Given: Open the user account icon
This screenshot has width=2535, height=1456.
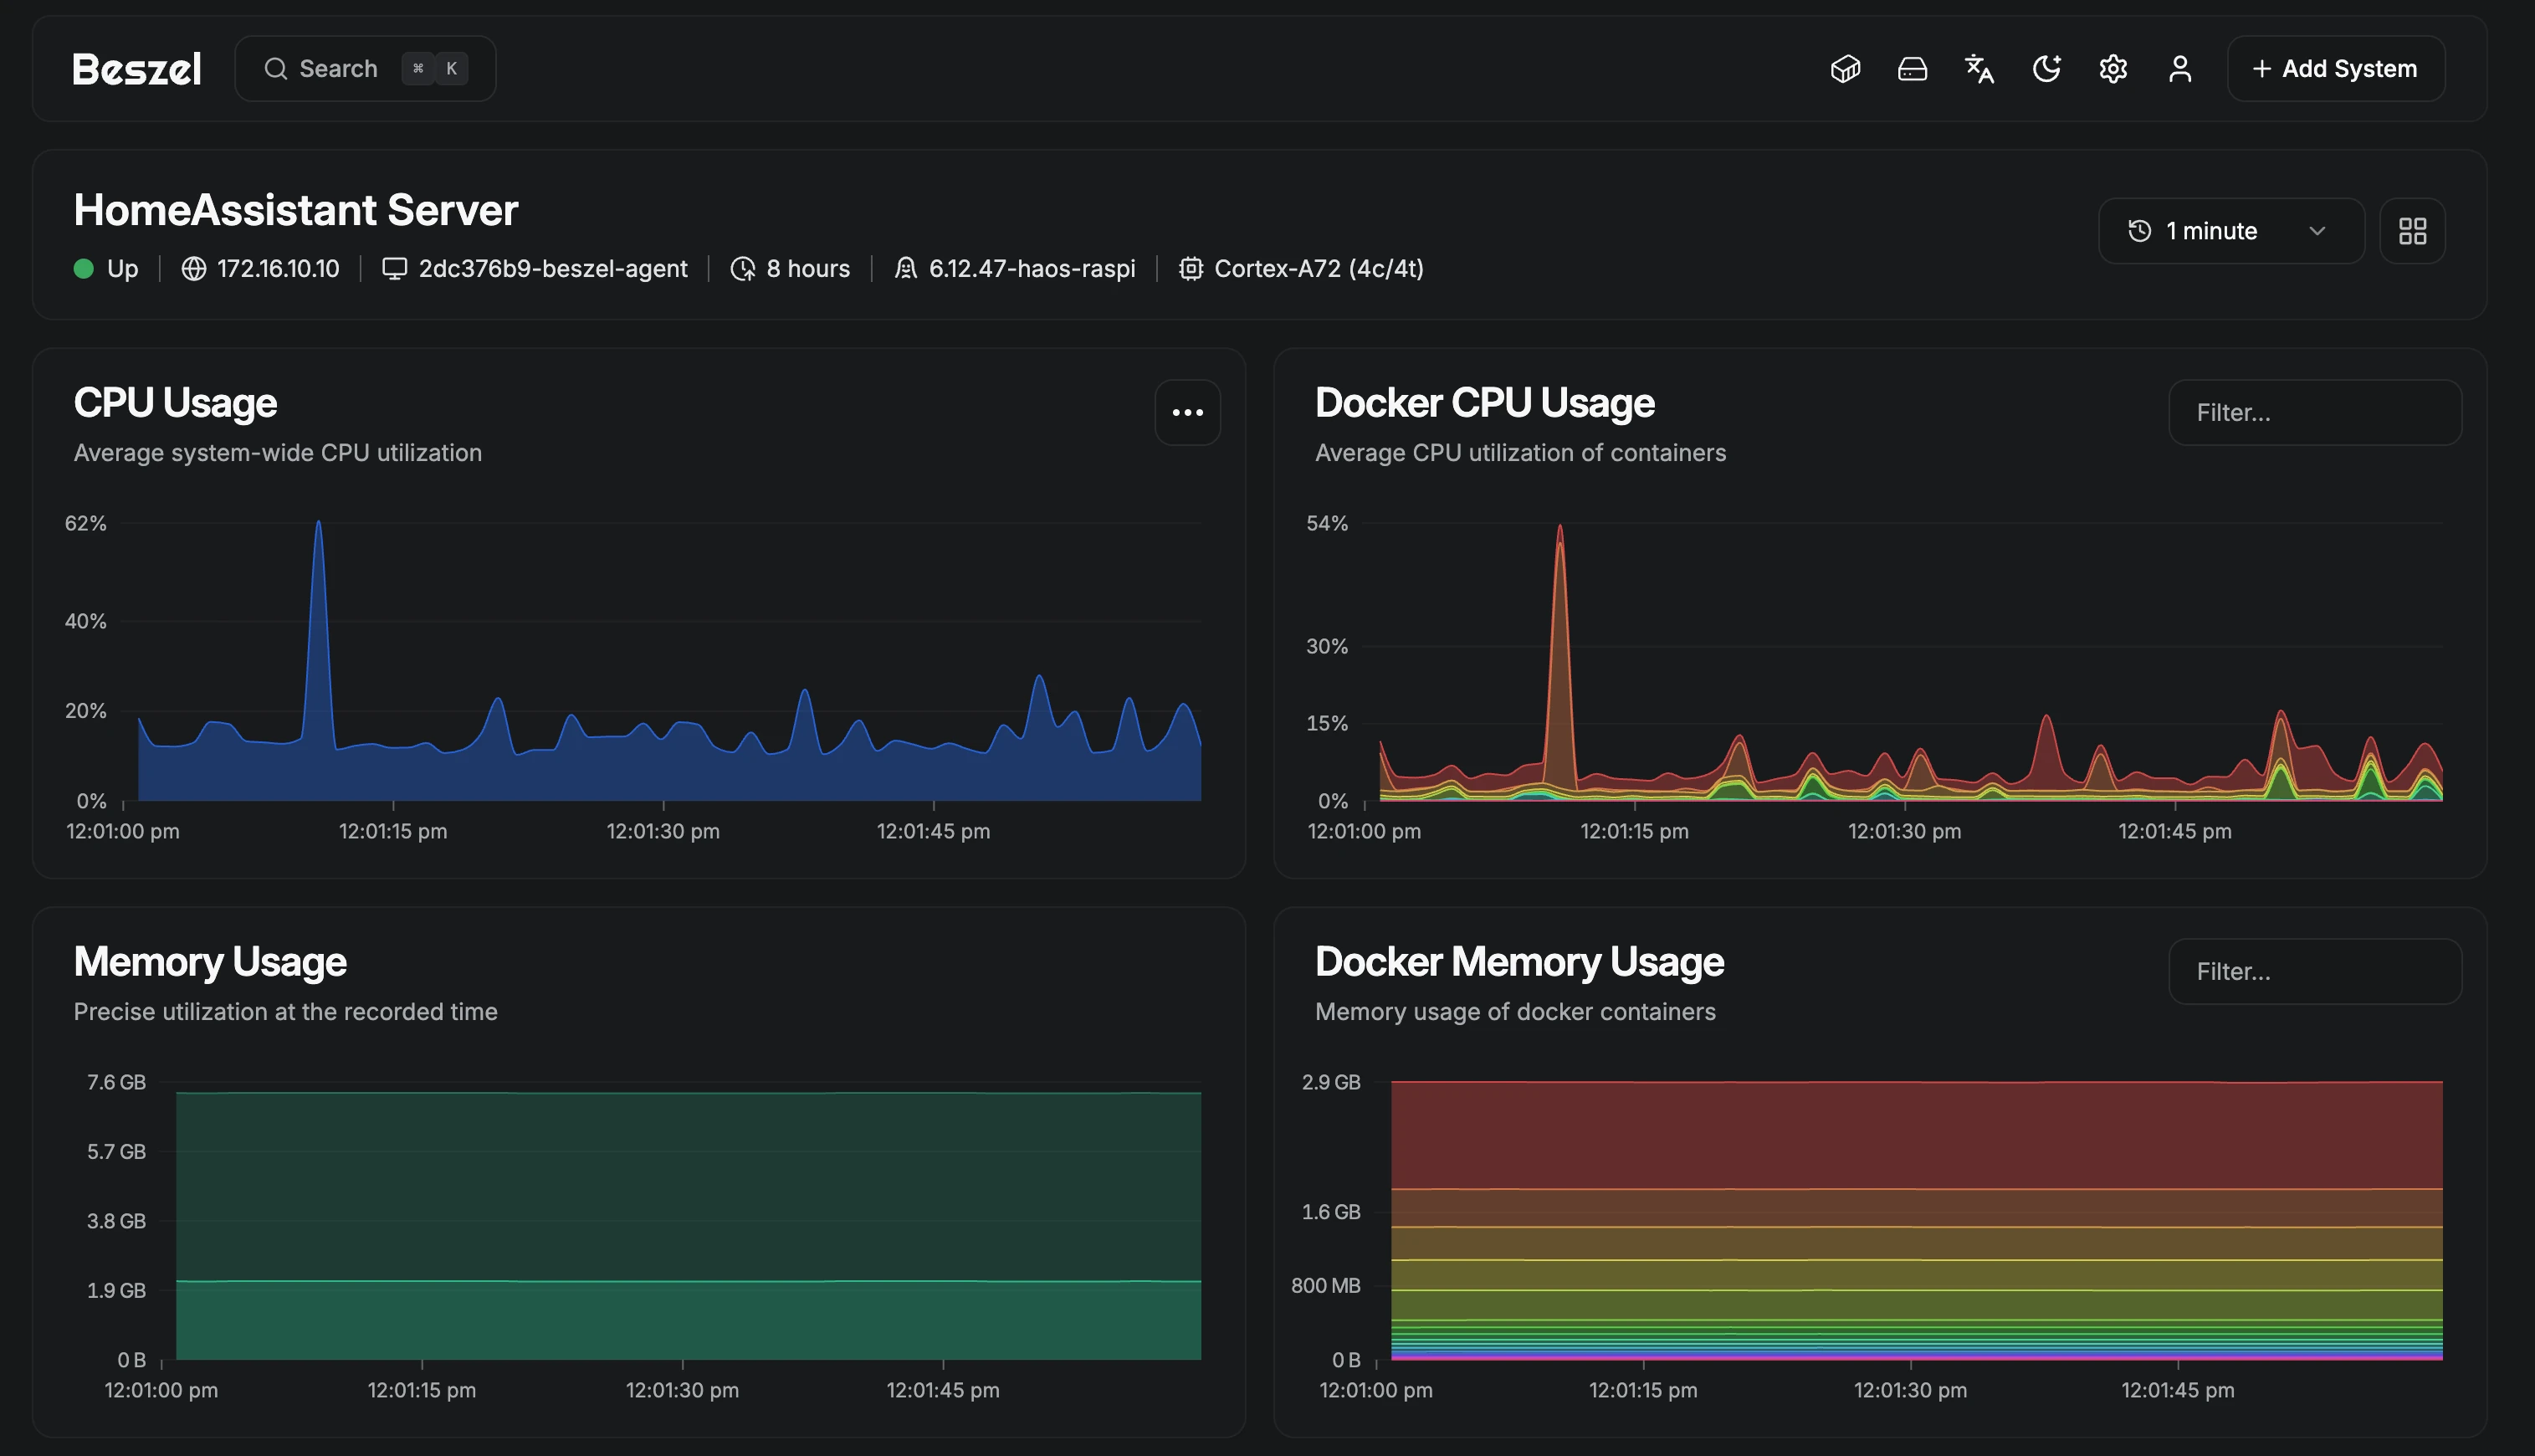Looking at the screenshot, I should pos(2180,69).
